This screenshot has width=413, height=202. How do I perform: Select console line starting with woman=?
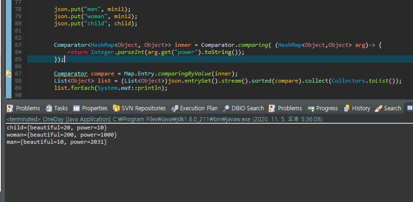coord(62,135)
